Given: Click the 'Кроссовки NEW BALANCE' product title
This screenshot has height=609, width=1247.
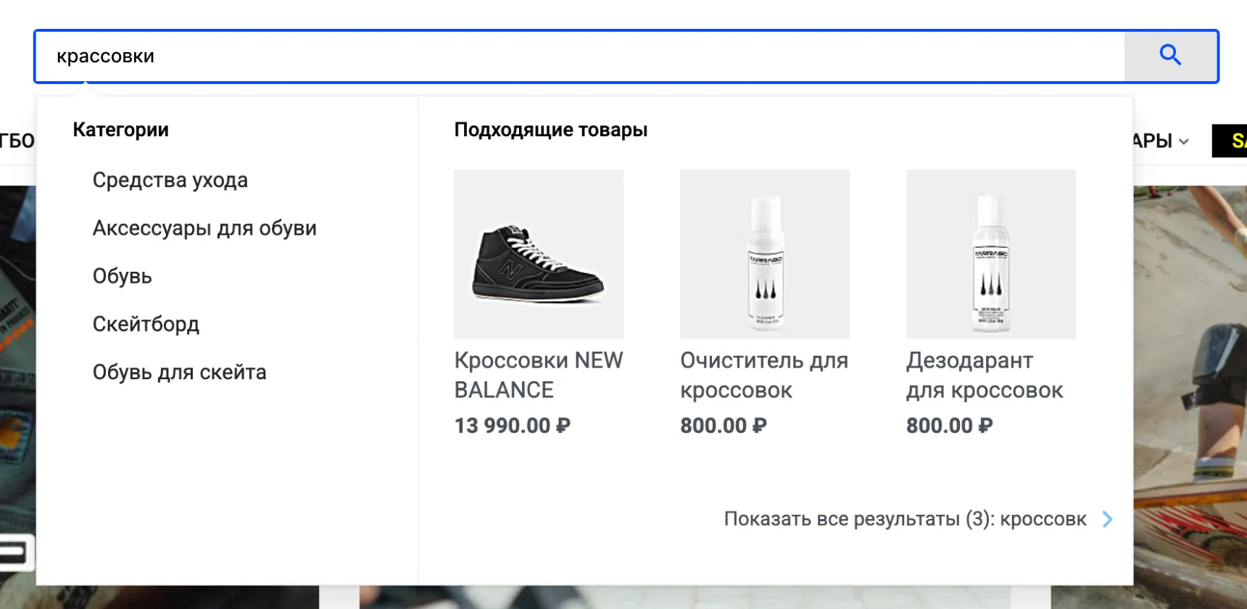Looking at the screenshot, I should 539,375.
